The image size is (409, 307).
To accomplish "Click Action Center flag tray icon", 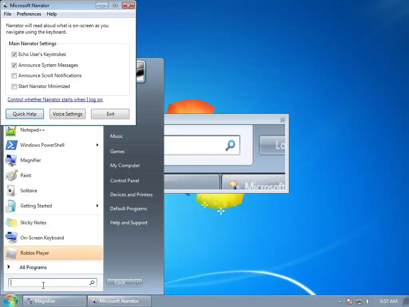I will pyautogui.click(x=349, y=301).
